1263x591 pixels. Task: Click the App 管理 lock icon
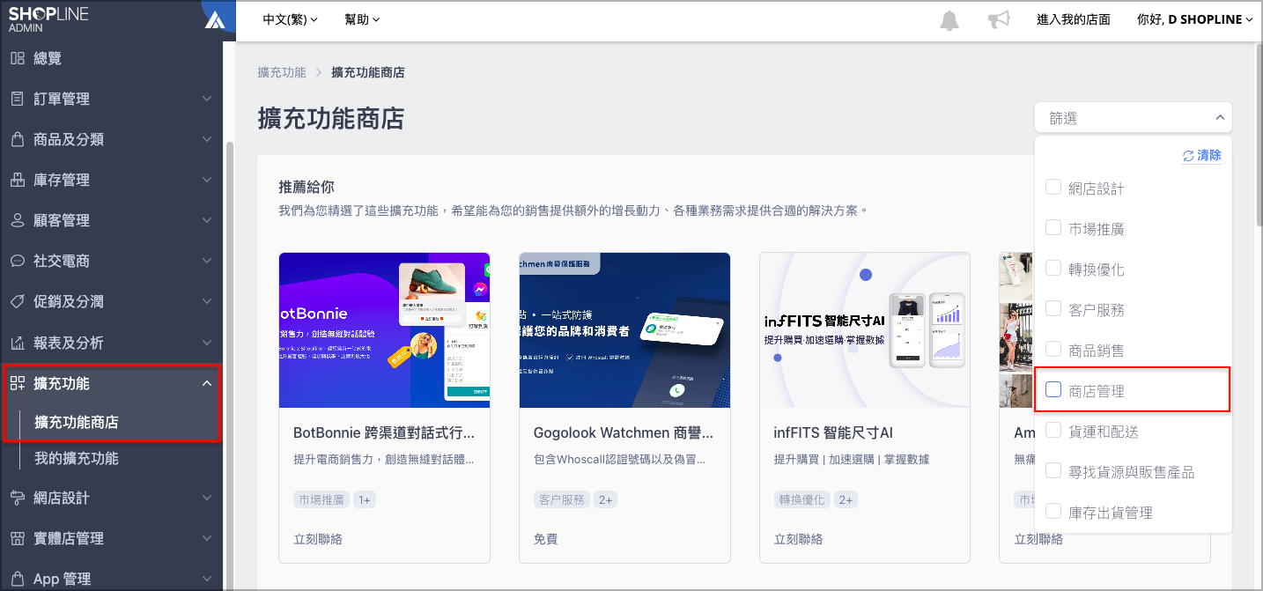pyautogui.click(x=17, y=579)
